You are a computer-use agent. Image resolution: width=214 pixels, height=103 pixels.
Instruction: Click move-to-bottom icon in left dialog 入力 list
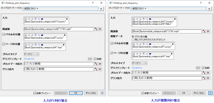[x=26, y=19]
